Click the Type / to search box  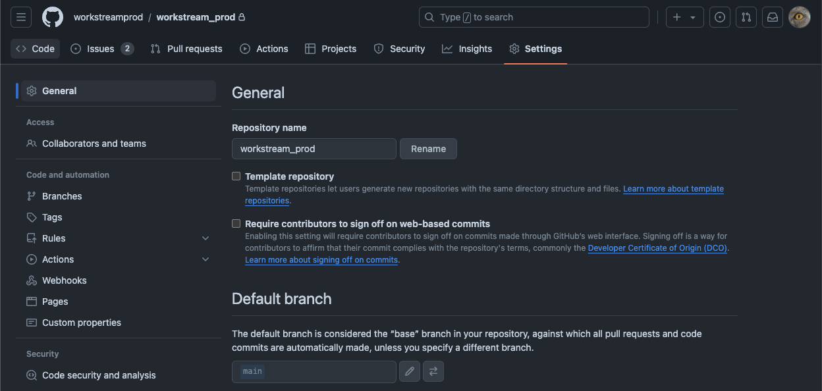tap(534, 17)
